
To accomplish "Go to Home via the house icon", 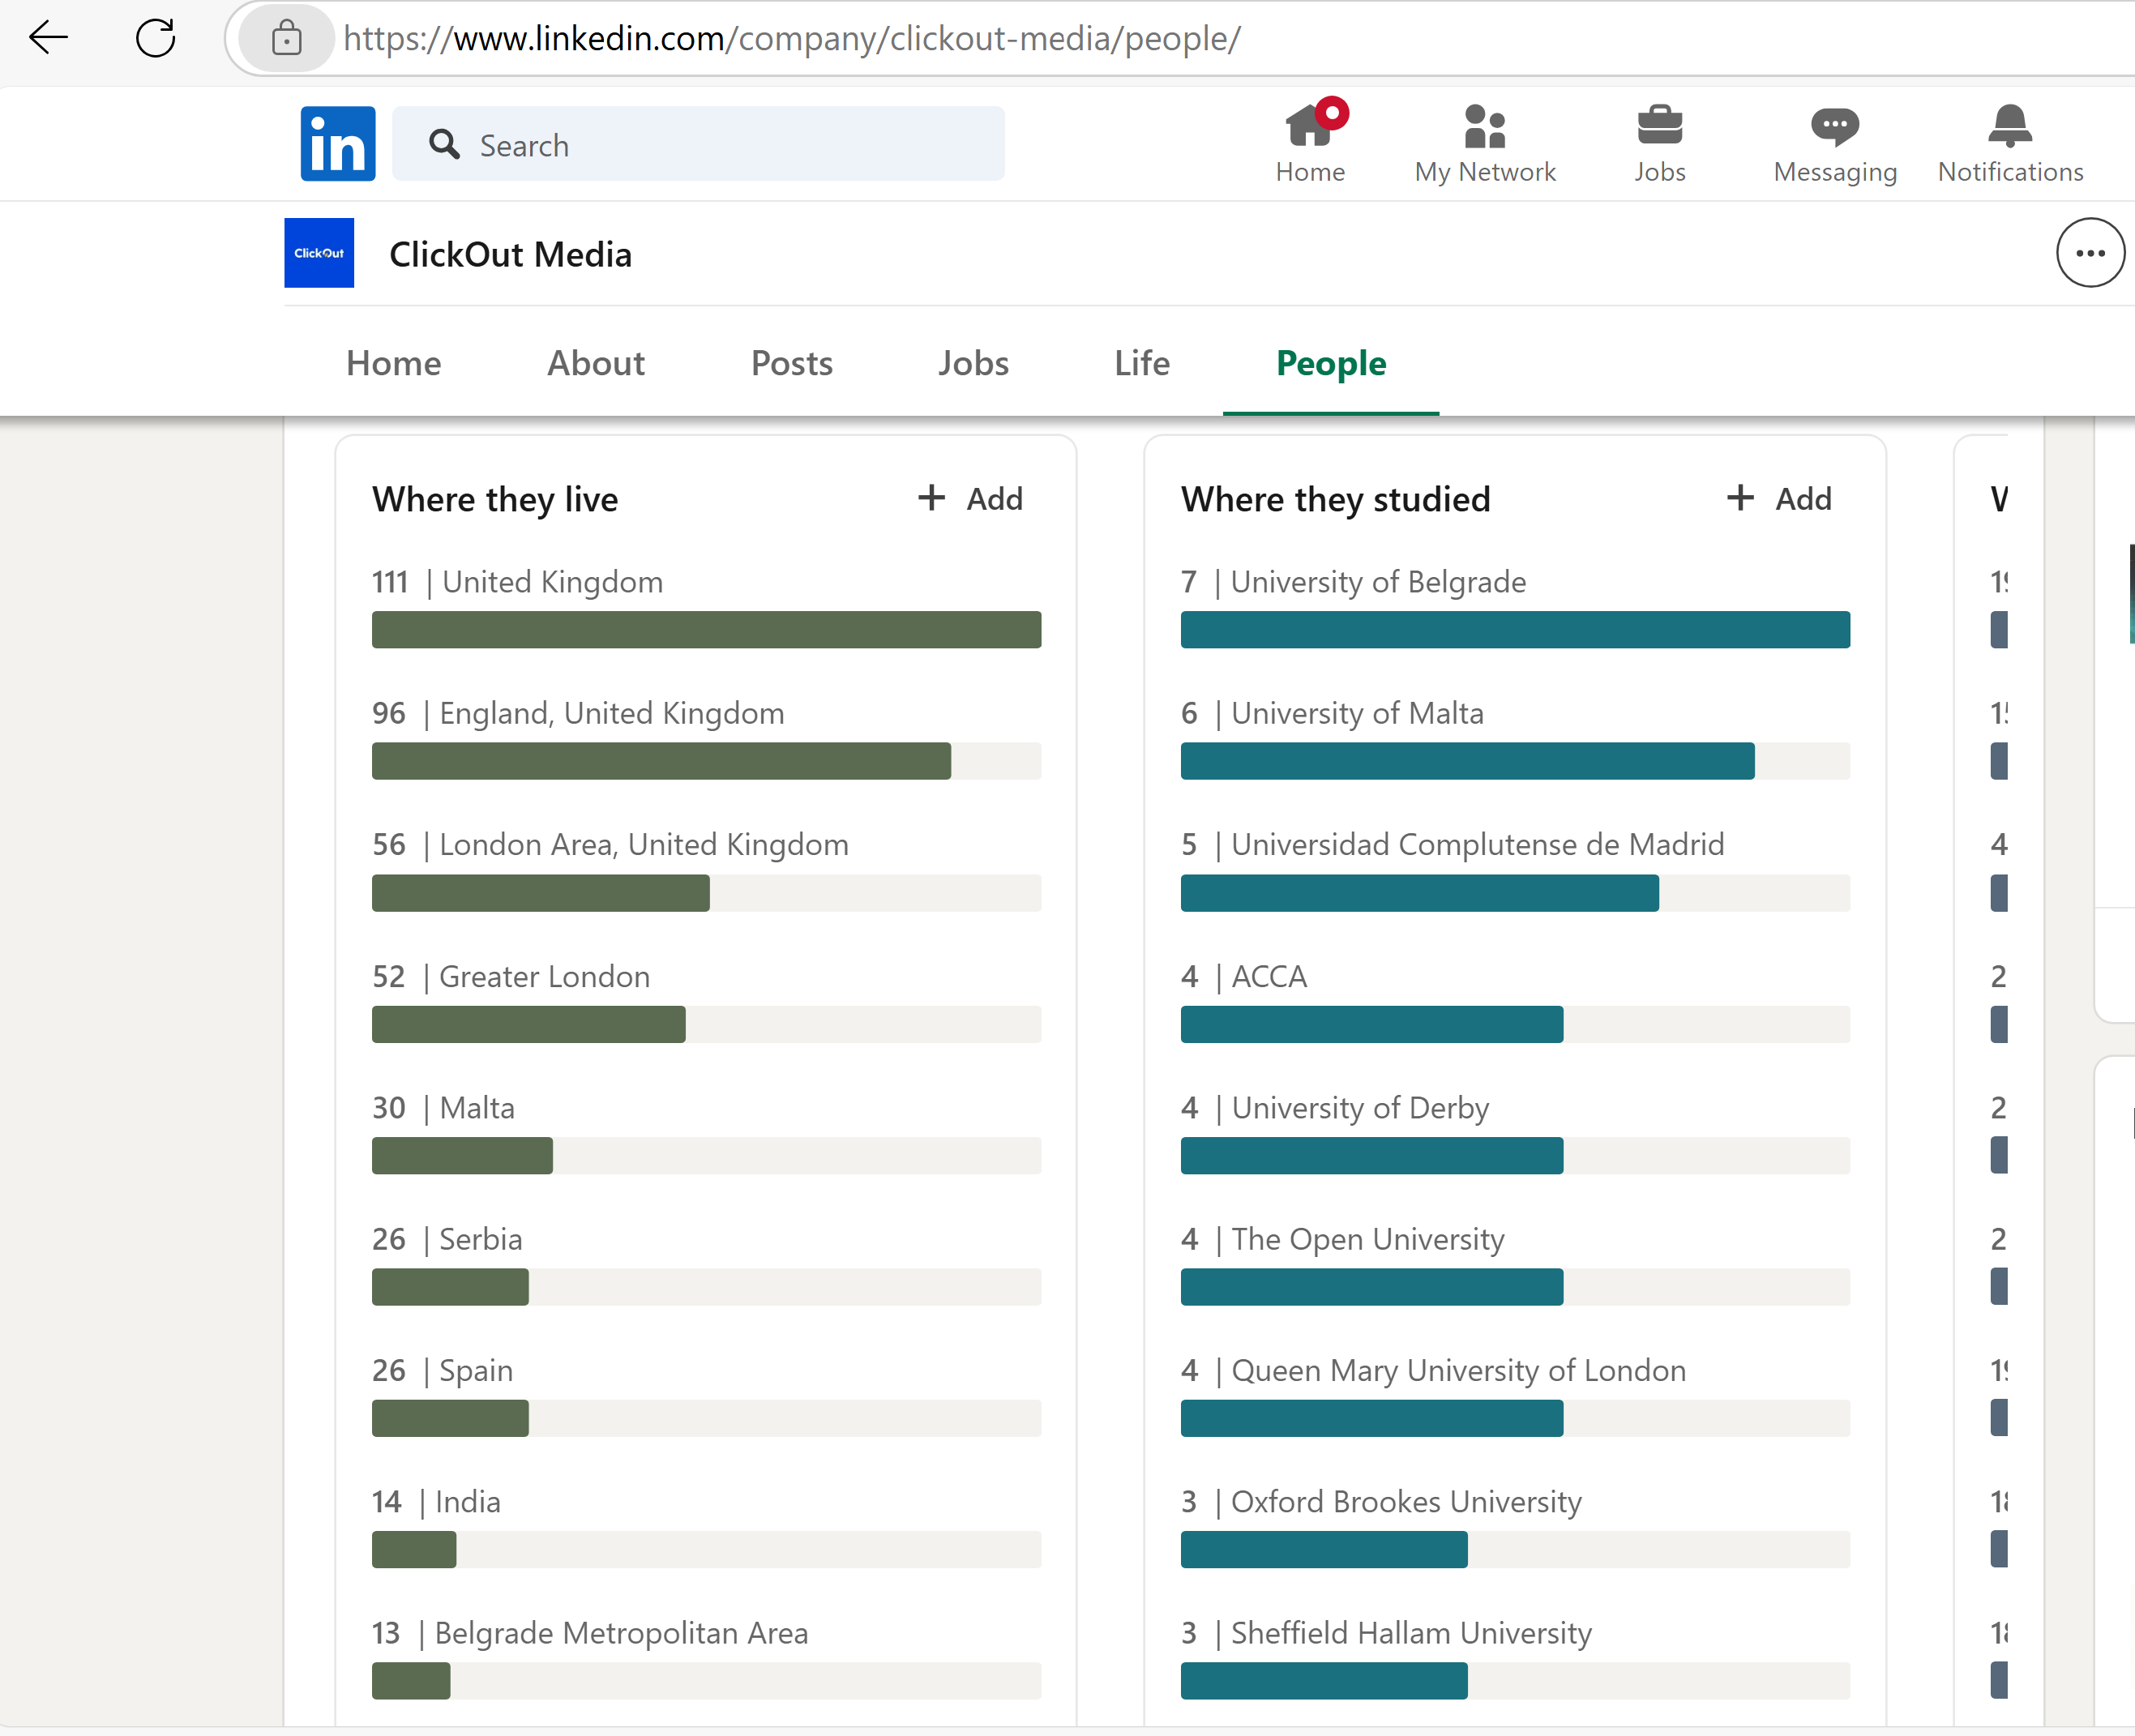I will coord(1310,126).
